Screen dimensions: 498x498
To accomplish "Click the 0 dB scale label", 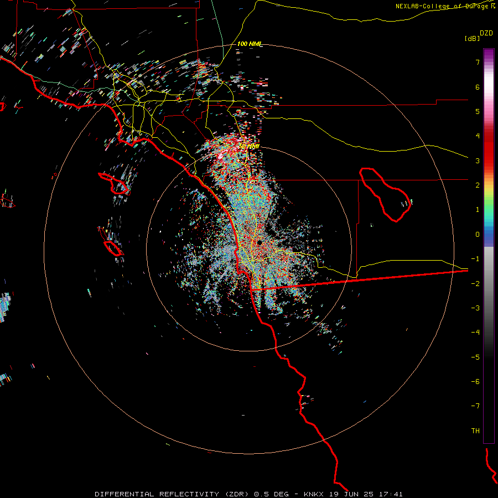I will (x=478, y=235).
